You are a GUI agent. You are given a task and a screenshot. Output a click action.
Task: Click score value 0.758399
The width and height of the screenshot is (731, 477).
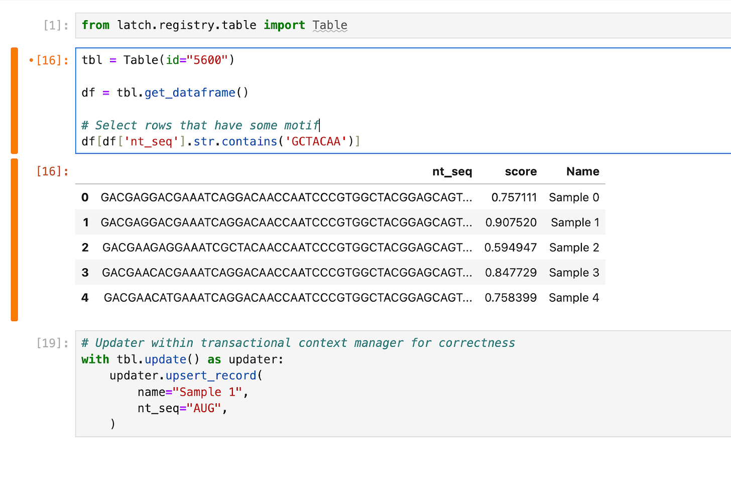511,298
